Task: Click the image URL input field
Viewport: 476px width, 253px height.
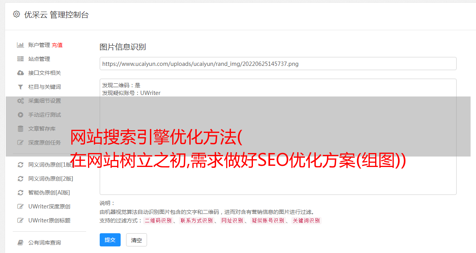Action: pos(278,64)
